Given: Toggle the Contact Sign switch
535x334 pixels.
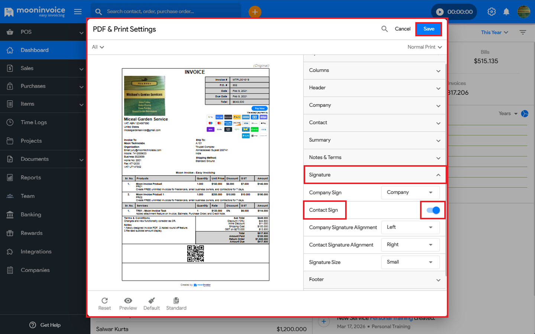Looking at the screenshot, I should pyautogui.click(x=433, y=210).
